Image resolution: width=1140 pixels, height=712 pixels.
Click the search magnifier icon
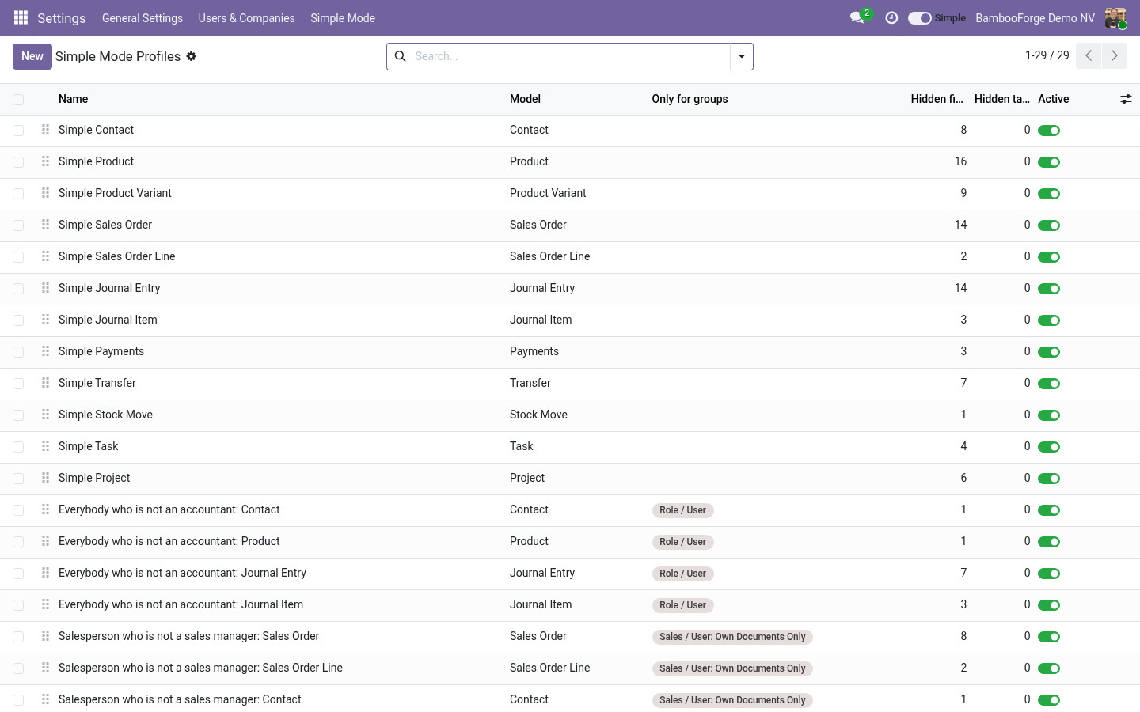pyautogui.click(x=401, y=56)
